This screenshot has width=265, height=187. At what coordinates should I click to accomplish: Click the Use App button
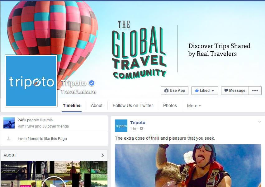tap(175, 91)
